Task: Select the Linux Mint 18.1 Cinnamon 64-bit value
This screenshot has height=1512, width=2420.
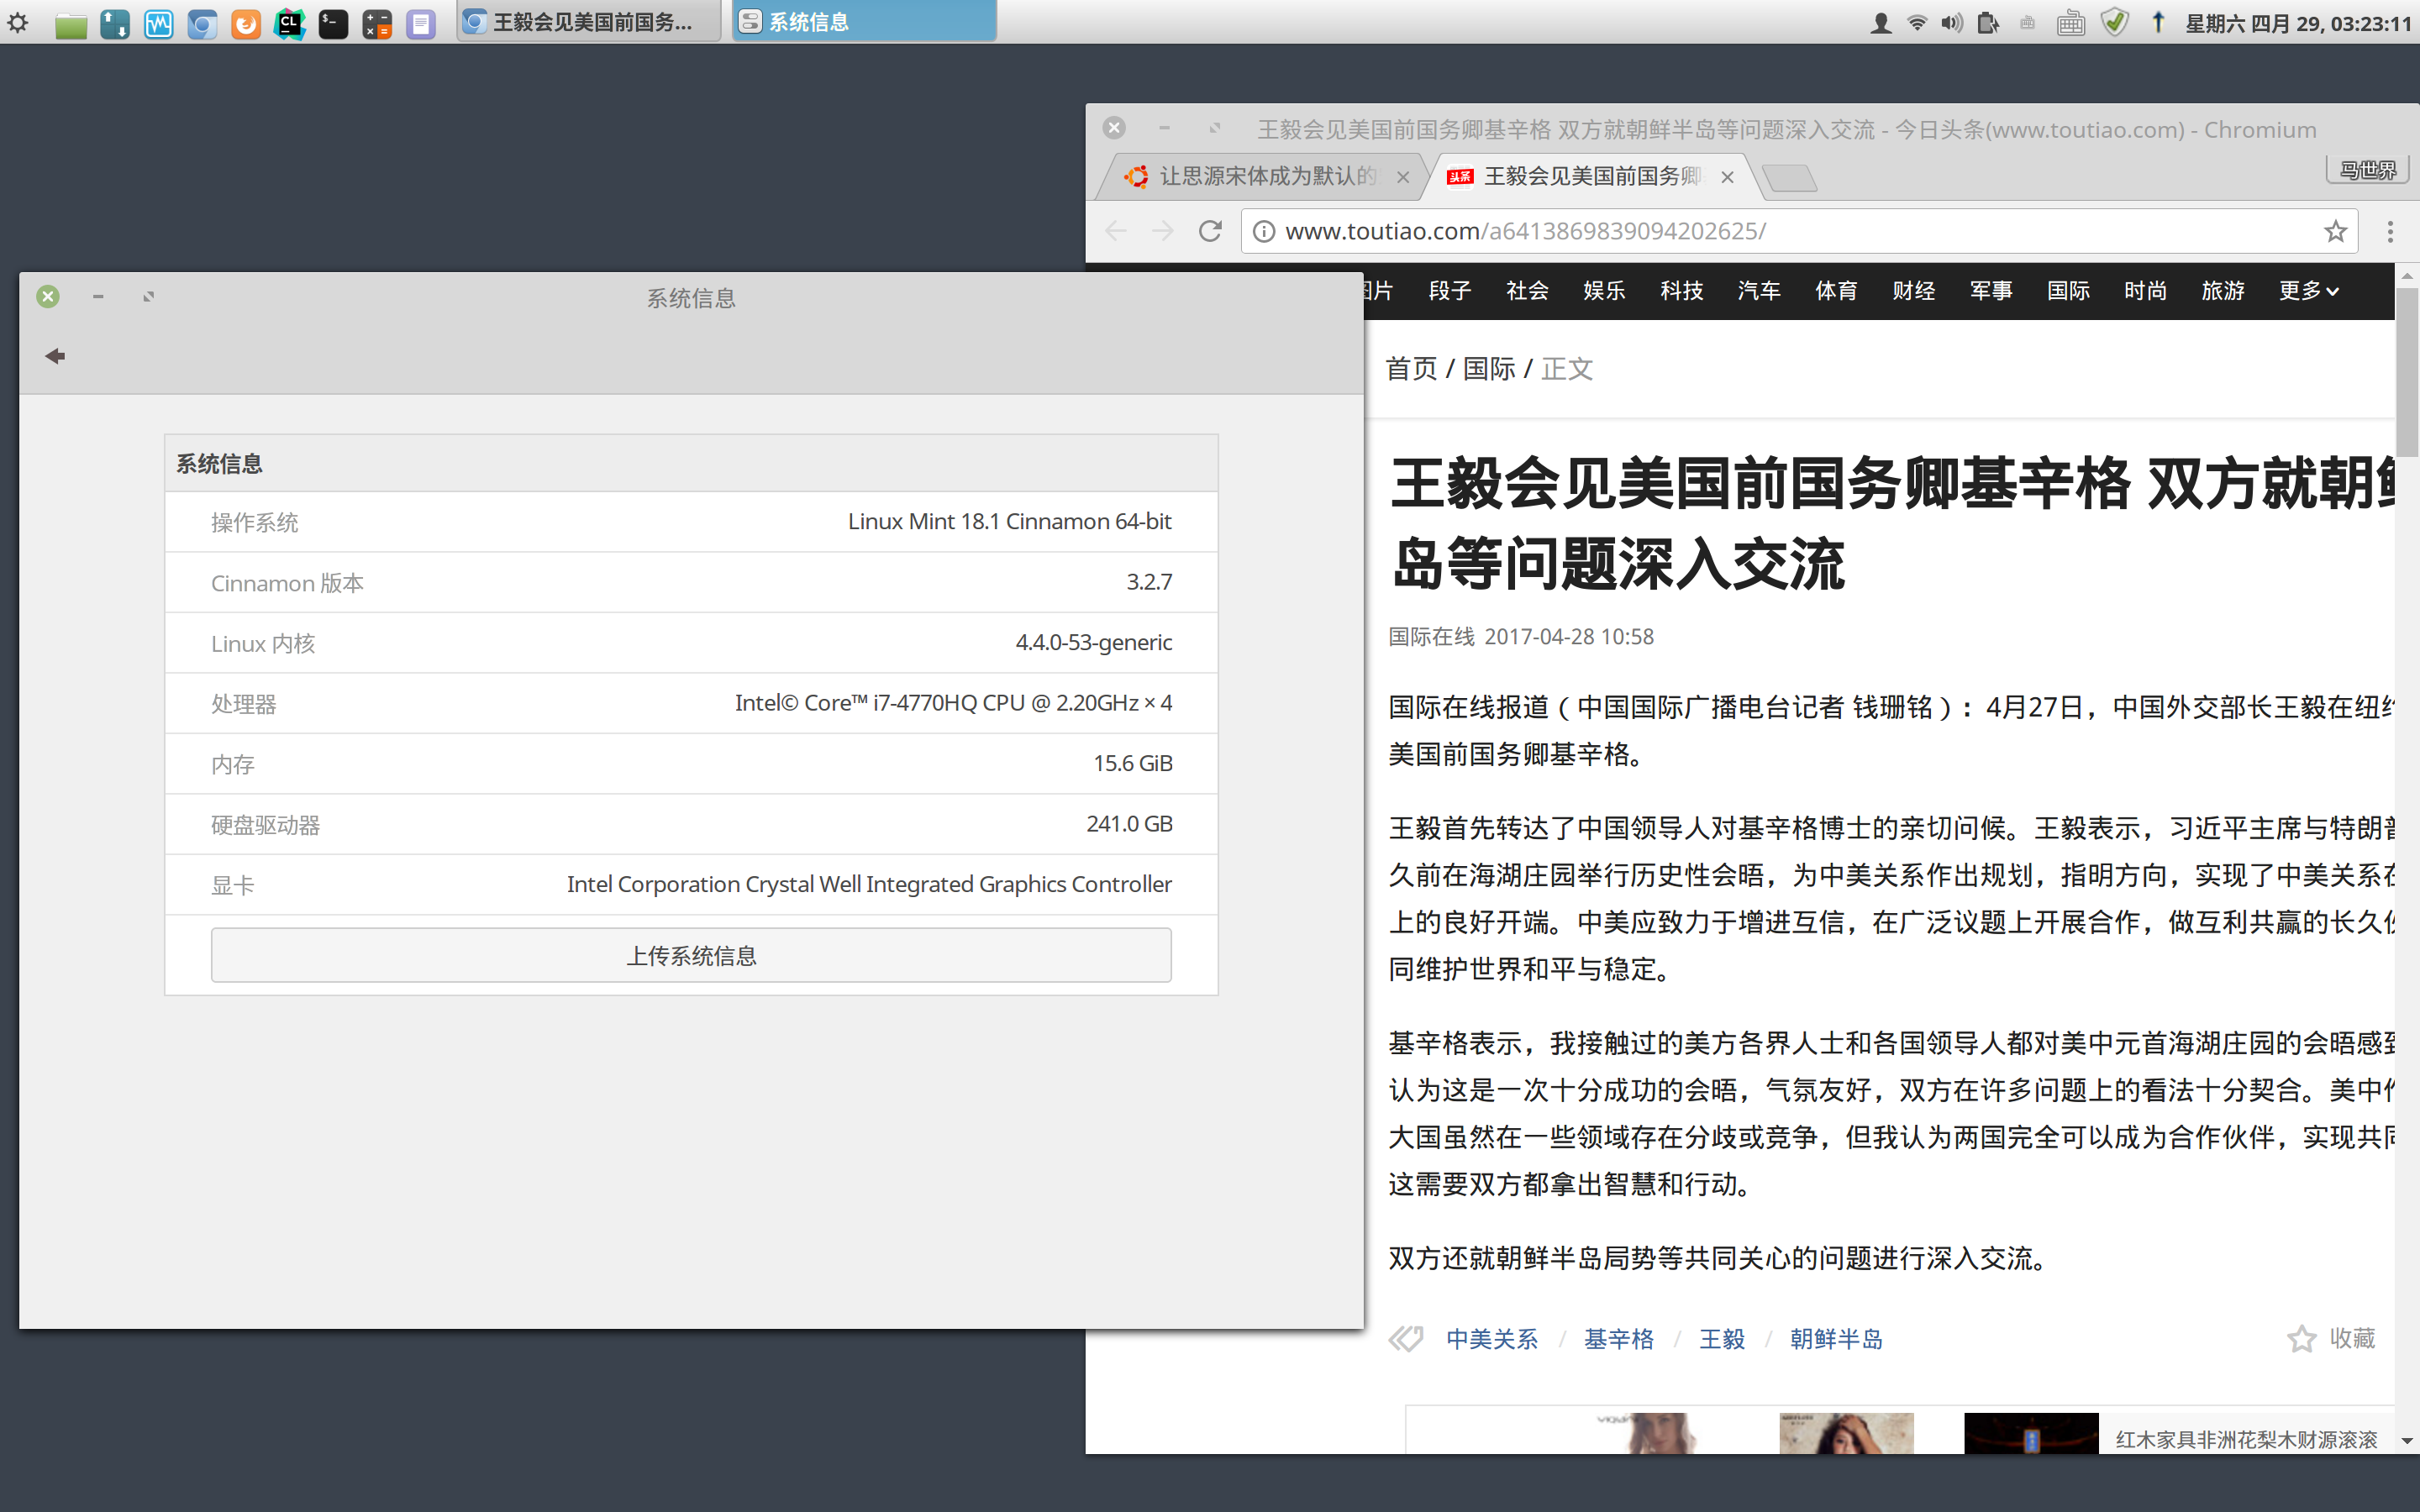Action: (1010, 521)
